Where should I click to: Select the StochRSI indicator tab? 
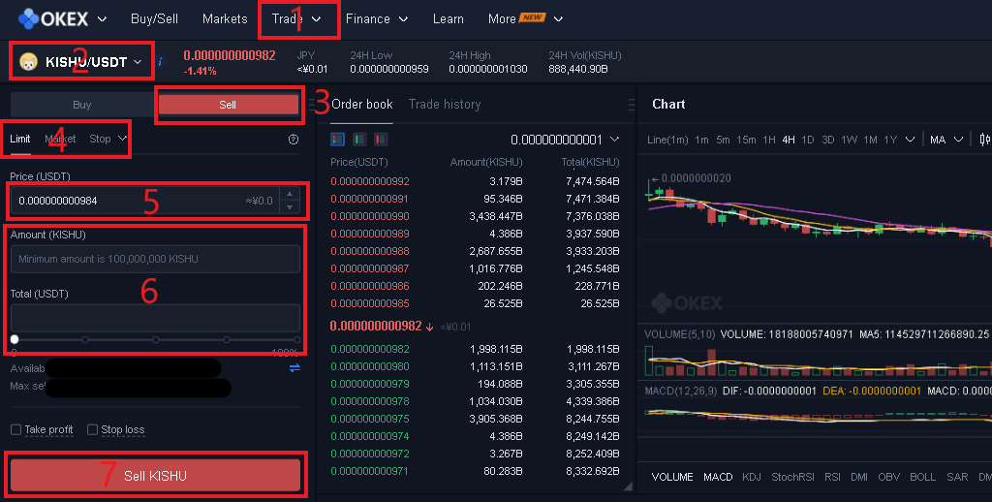pos(792,477)
